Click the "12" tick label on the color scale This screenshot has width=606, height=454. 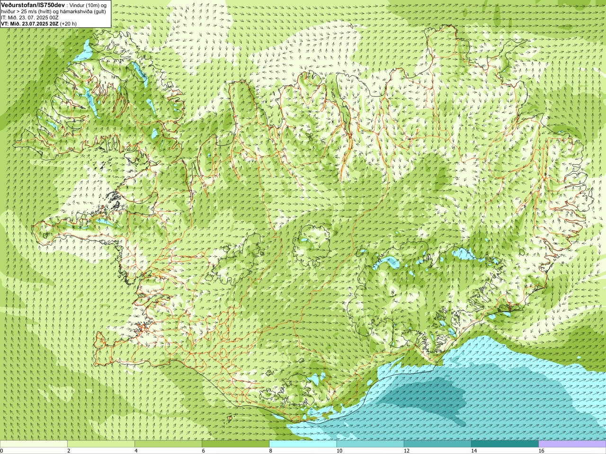click(x=407, y=451)
